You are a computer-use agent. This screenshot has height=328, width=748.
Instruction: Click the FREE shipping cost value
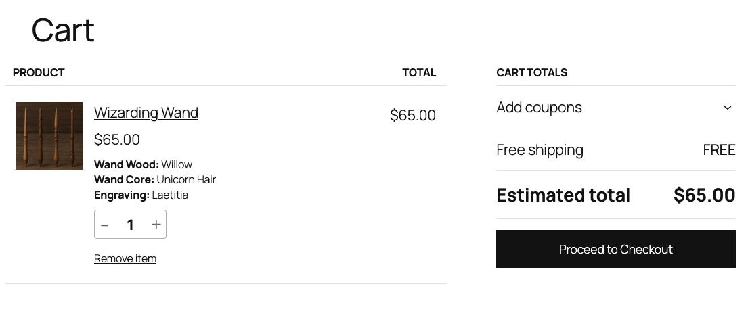719,150
